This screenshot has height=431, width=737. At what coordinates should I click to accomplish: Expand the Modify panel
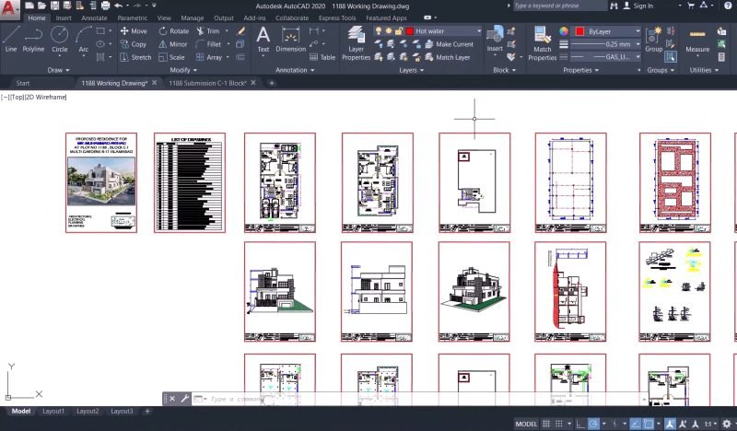pos(183,70)
